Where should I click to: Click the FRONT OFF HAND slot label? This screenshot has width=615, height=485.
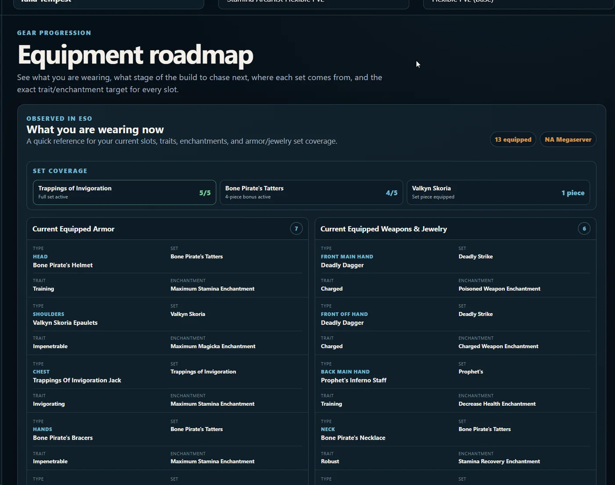coord(344,314)
